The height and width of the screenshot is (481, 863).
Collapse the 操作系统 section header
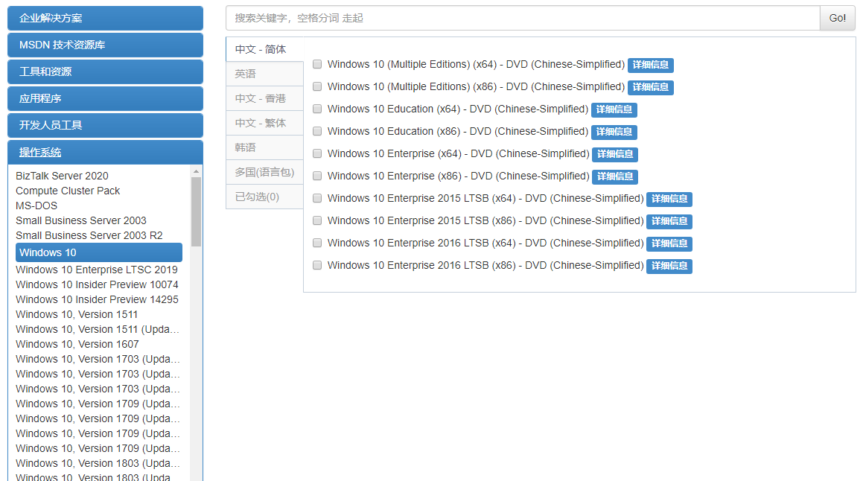click(105, 152)
